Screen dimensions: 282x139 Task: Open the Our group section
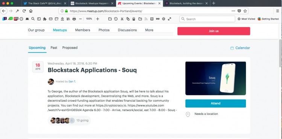36,30
